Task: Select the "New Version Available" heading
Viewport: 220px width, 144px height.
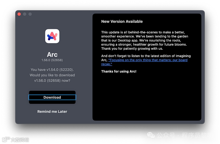Action: coord(122,21)
